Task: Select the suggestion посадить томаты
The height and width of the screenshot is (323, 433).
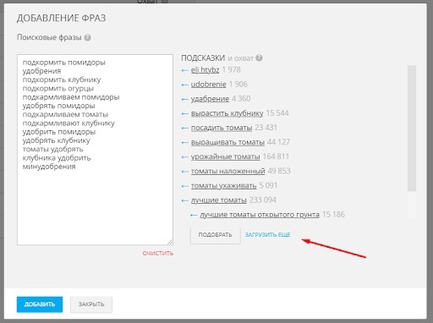Action: (x=222, y=128)
